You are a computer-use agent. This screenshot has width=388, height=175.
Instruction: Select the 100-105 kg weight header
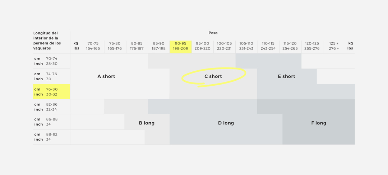click(x=224, y=46)
